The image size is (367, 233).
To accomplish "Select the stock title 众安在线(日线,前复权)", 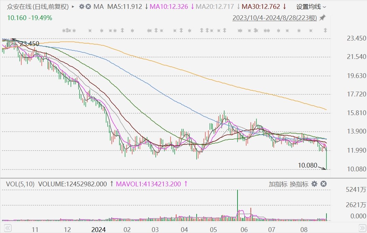I will pyautogui.click(x=38, y=7).
